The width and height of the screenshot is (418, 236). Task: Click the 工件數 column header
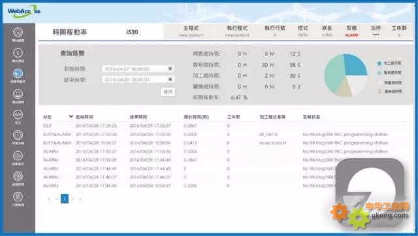point(234,117)
